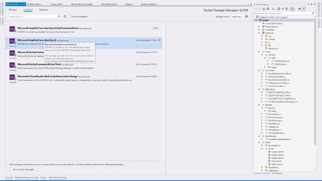The width and height of the screenshot is (322, 181).
Task: Expand the Dependencies node
Action: 259,27
